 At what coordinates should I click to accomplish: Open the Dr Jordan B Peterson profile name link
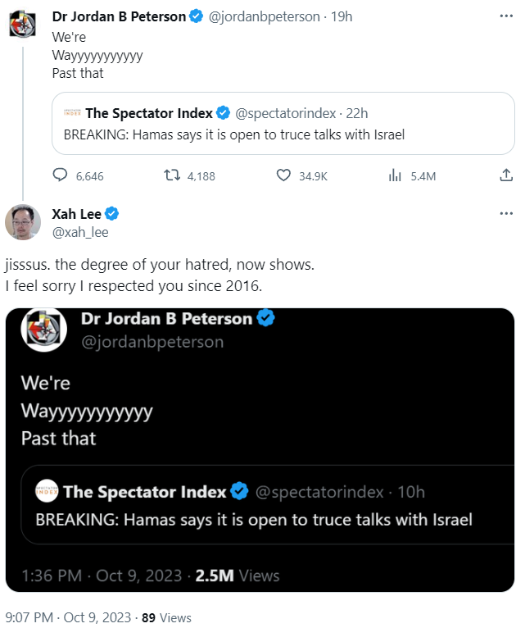tap(119, 16)
